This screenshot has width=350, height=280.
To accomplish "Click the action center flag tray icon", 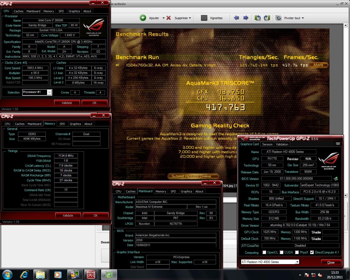I will click(307, 275).
